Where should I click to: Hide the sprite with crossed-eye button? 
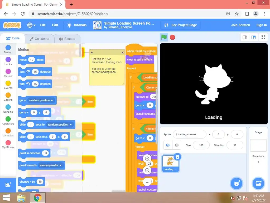pyautogui.click(x=176, y=145)
